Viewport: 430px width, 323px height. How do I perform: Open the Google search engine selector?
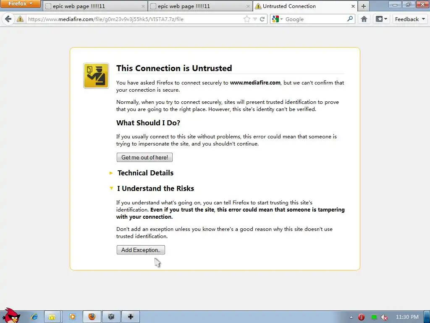[x=277, y=19]
